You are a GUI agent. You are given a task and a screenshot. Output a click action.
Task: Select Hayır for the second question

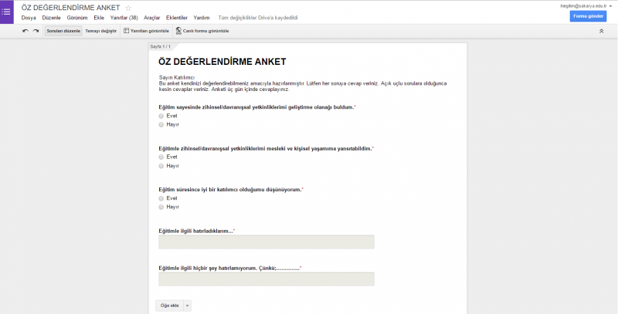pyautogui.click(x=161, y=165)
